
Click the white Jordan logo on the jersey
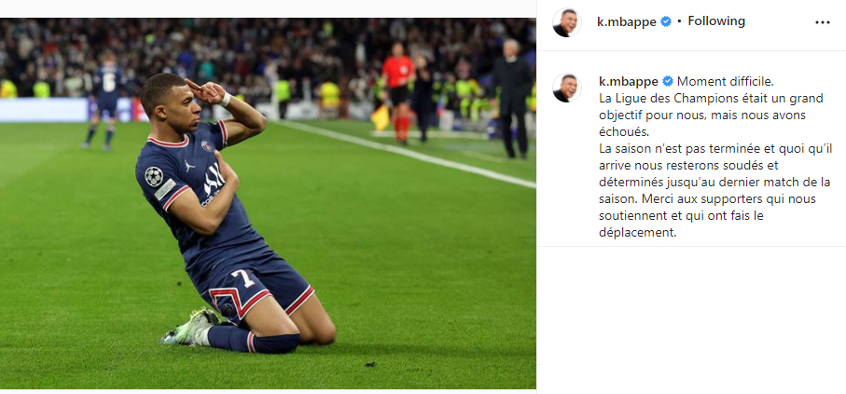[188, 167]
